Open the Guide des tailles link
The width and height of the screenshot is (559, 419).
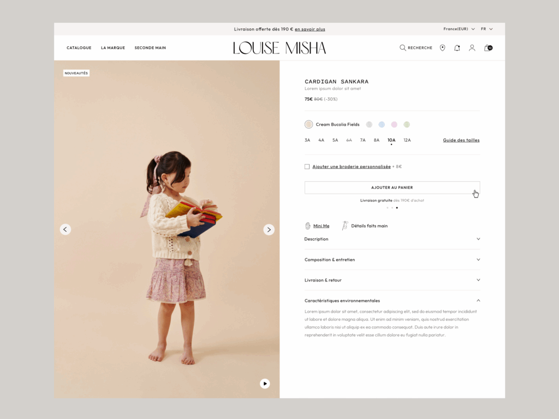click(461, 140)
